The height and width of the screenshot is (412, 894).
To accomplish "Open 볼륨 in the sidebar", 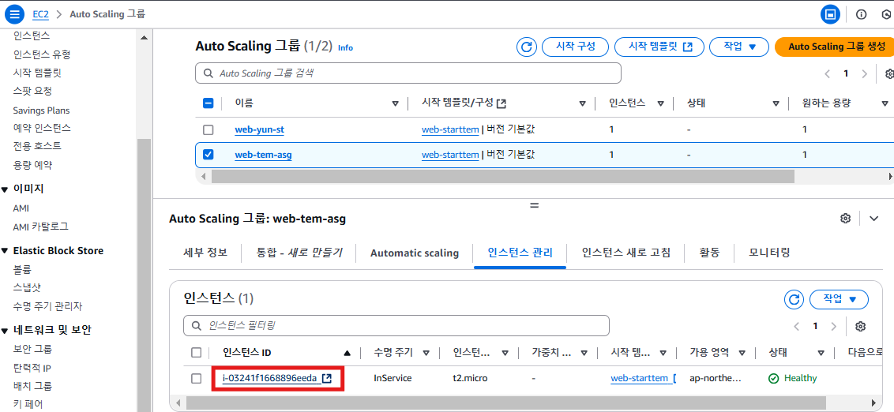I will 21,269.
